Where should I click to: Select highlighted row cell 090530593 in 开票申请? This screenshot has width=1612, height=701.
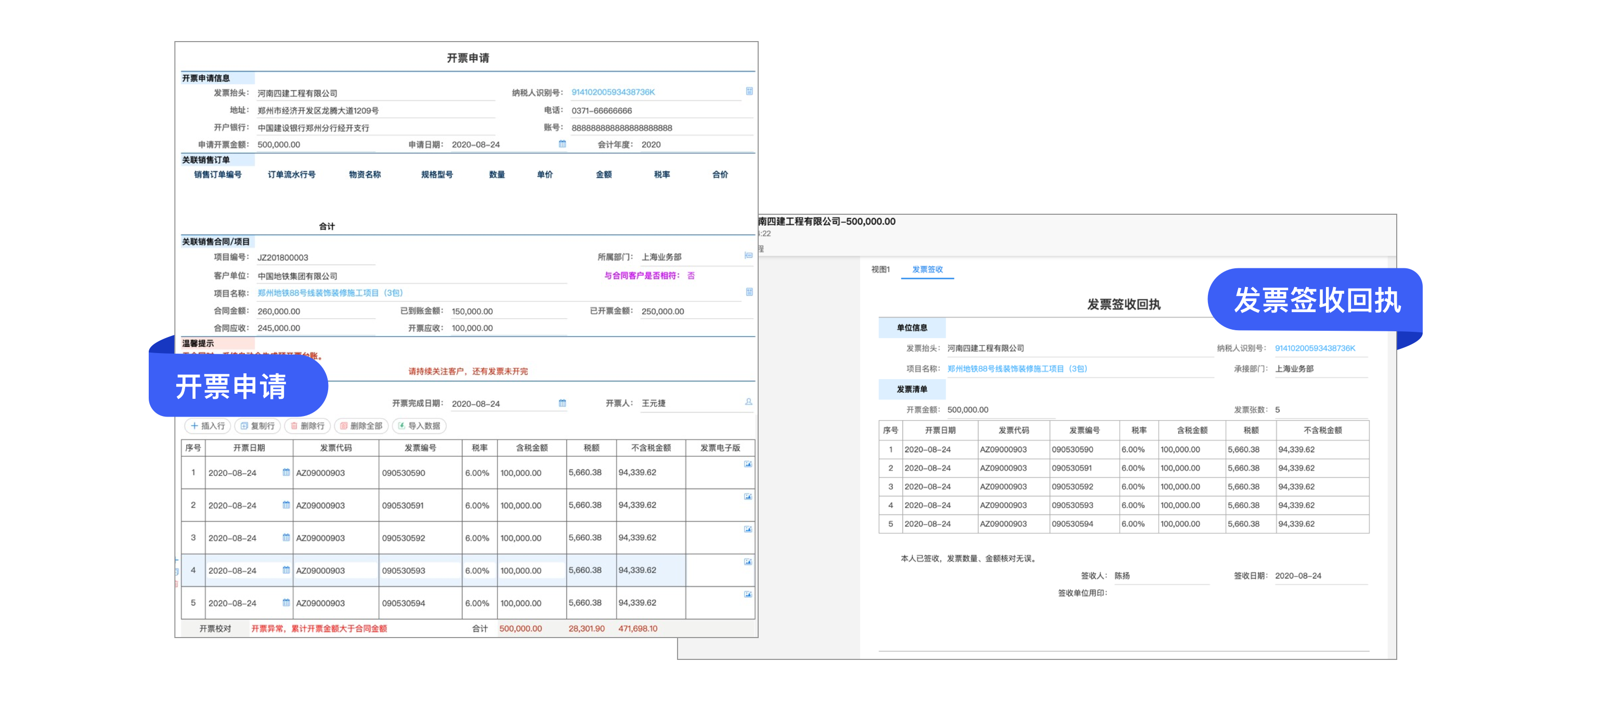click(x=420, y=570)
